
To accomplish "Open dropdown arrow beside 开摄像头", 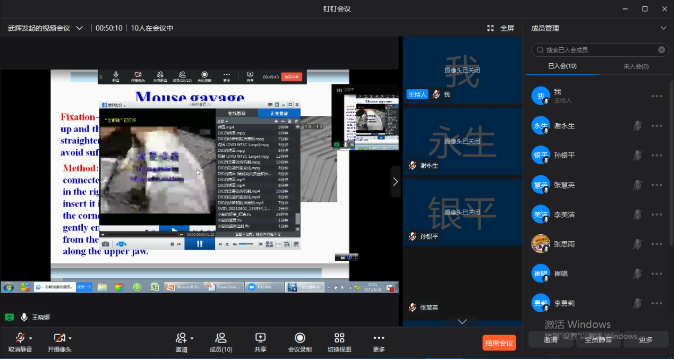I will tap(70, 338).
